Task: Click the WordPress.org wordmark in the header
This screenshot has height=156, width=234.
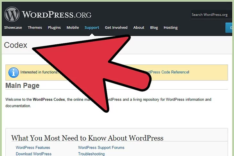Action: 57,15
